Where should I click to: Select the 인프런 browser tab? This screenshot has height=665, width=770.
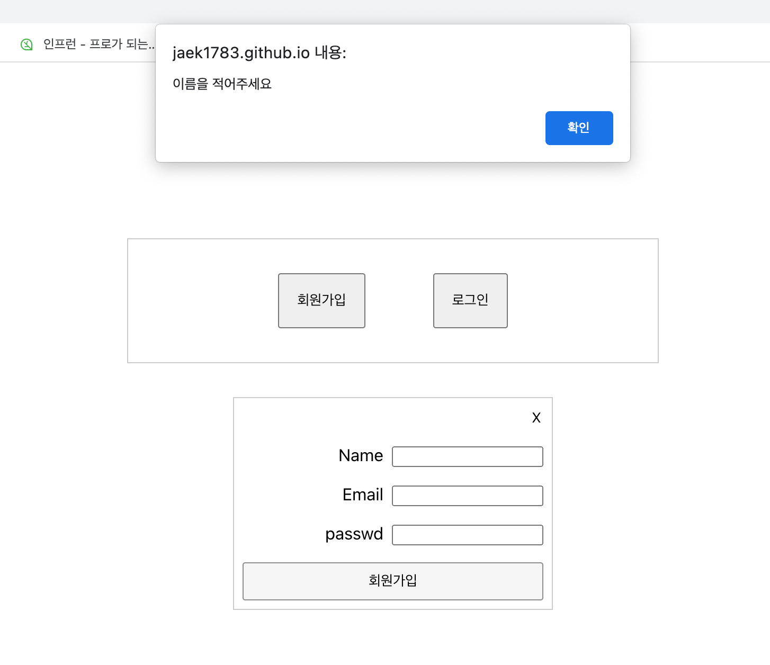(95, 44)
